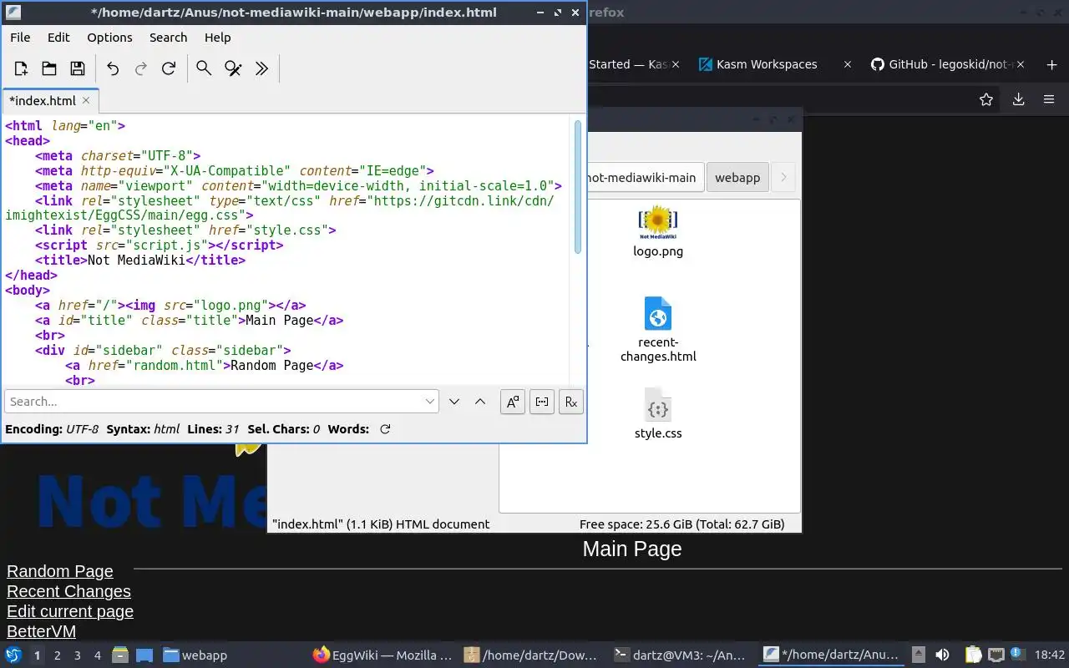Switch to /home/dartz/Dow... archive taskbar entry
The width and height of the screenshot is (1069, 668).
532,655
